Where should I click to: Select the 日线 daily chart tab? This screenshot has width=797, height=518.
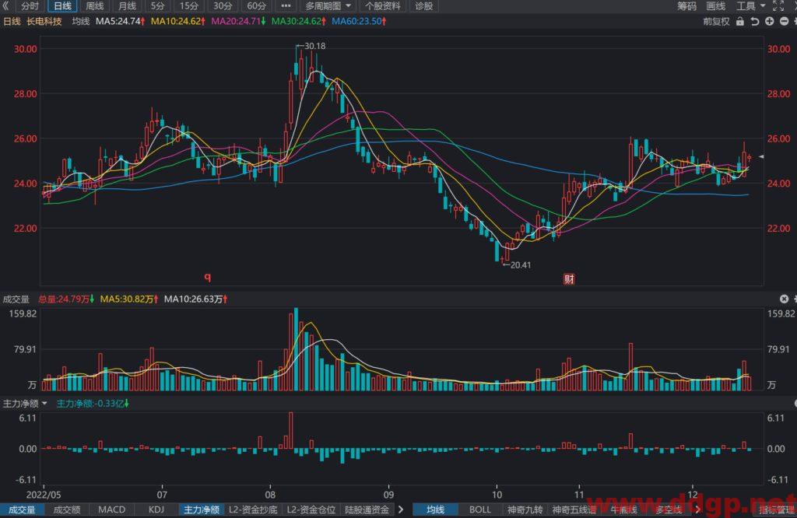coord(62,6)
